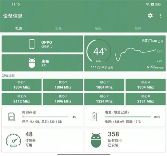This screenshot has height=156, width=167.
Task: Open the three-dot overflow menu
Action: (161, 16)
